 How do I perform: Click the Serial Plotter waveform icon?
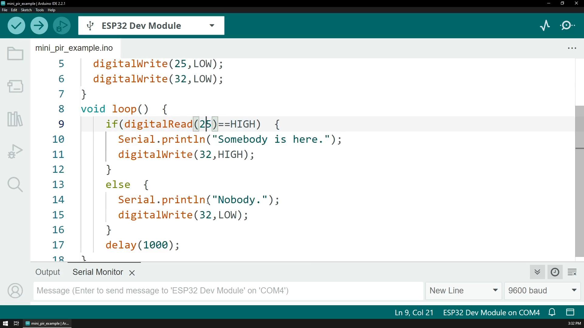tap(545, 25)
